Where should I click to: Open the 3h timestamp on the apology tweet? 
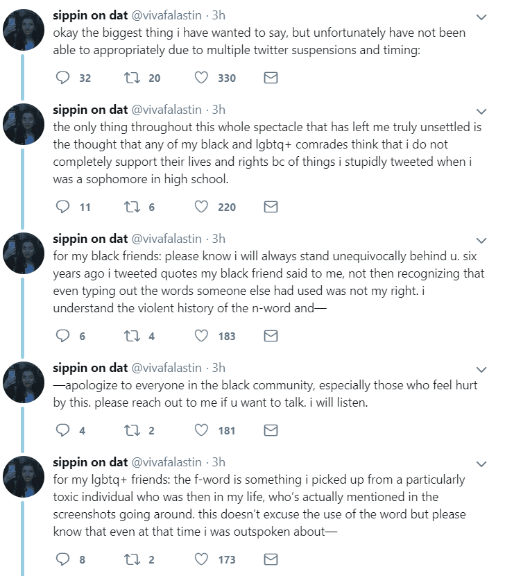tap(219, 368)
